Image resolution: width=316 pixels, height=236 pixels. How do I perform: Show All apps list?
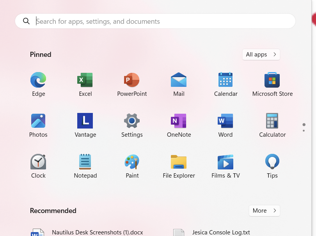(261, 55)
